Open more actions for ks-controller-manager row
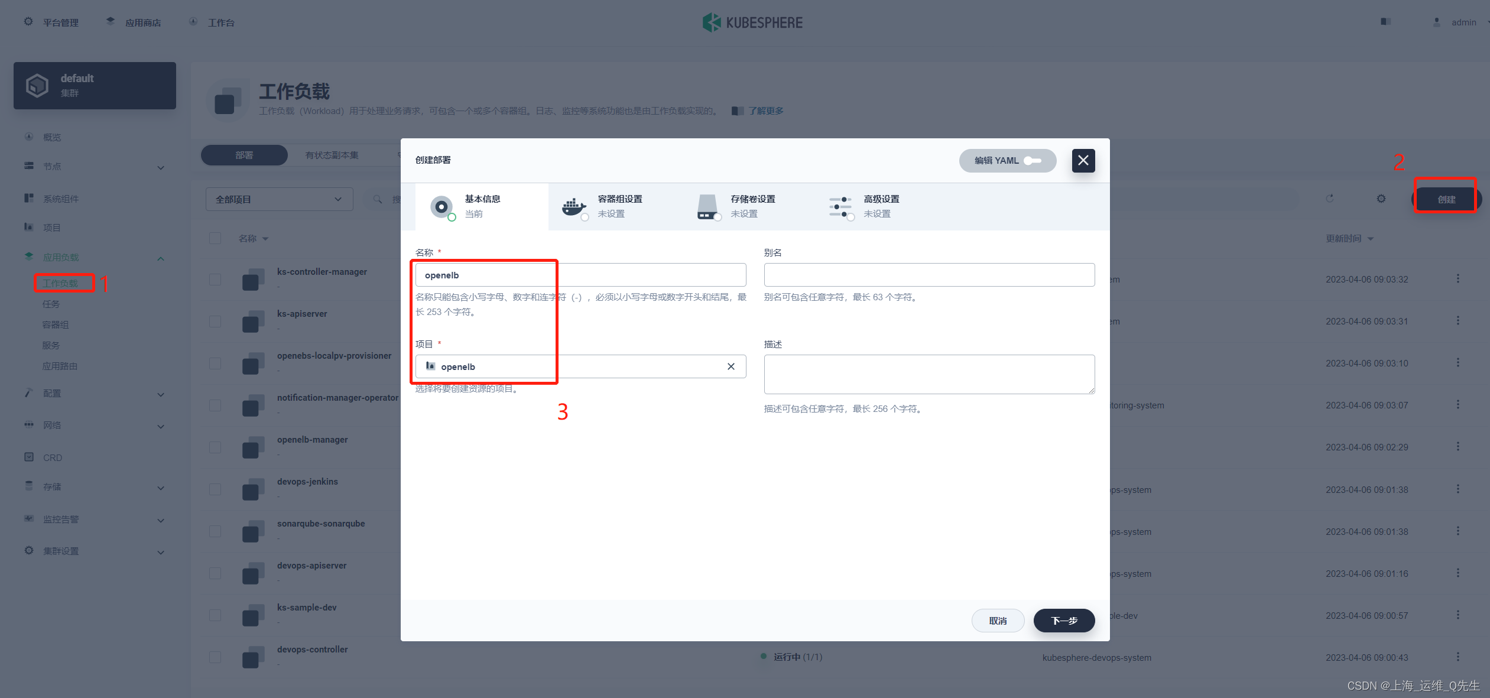Image resolution: width=1490 pixels, height=698 pixels. tap(1457, 278)
